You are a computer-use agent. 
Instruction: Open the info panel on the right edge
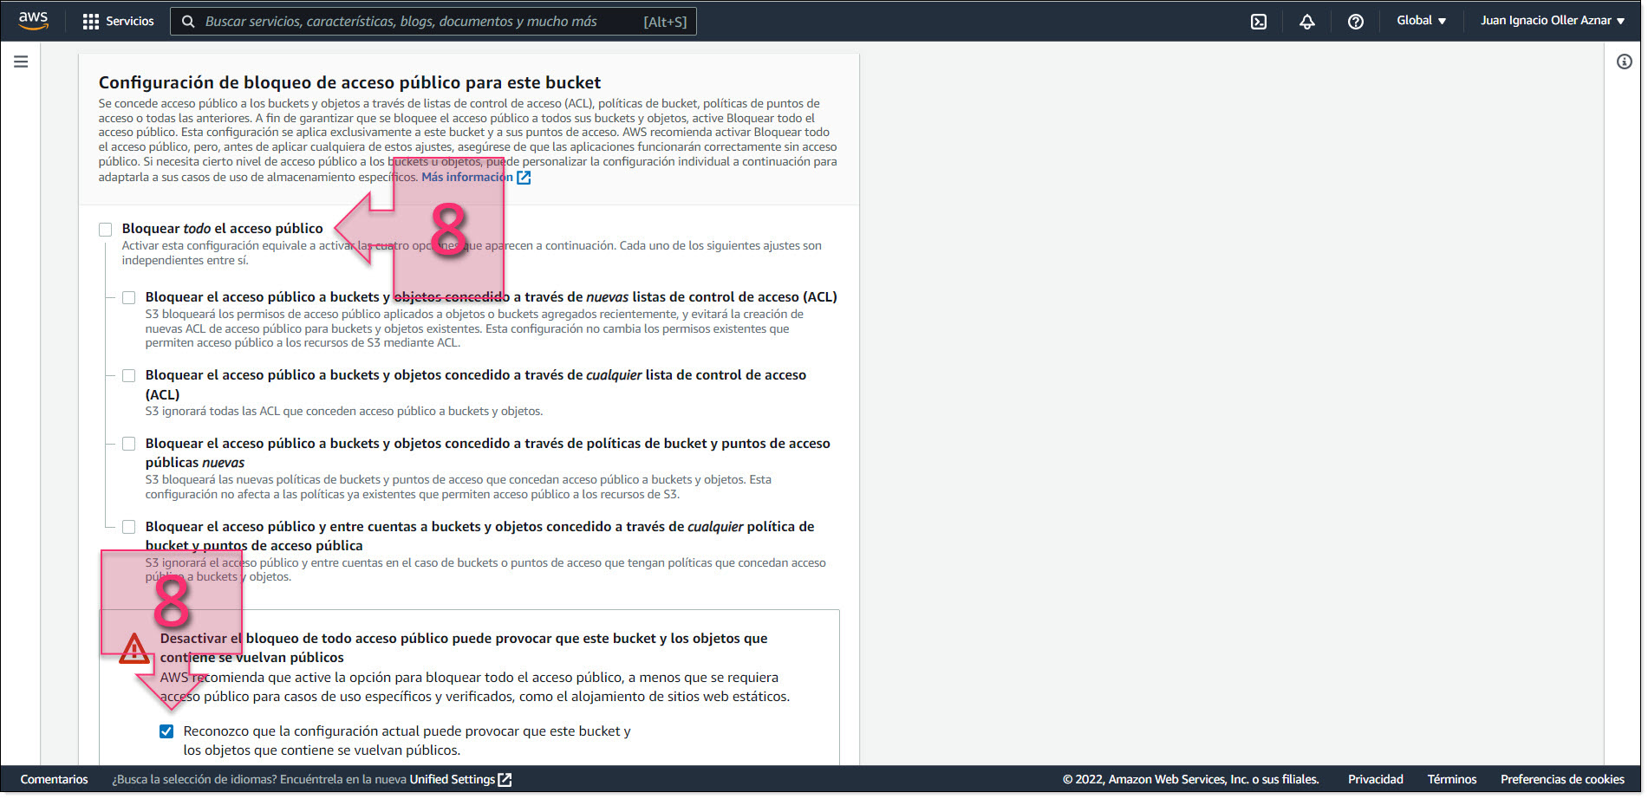click(x=1624, y=62)
